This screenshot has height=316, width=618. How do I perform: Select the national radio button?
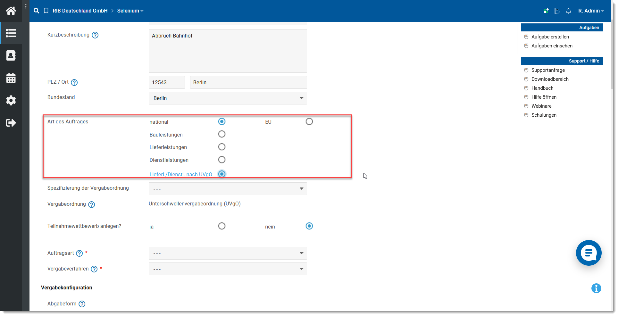pos(222,121)
